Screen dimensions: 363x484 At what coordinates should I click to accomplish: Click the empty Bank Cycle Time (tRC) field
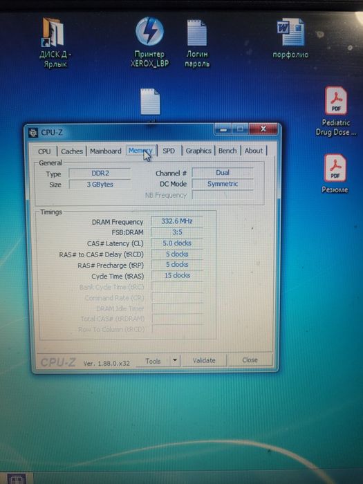[178, 286]
